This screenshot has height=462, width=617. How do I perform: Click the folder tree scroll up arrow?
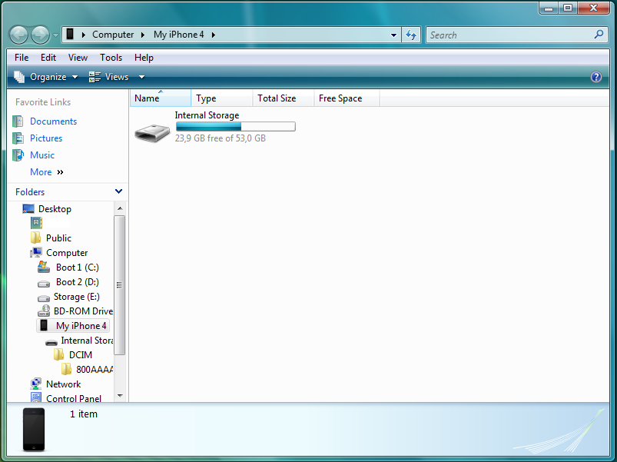pyautogui.click(x=120, y=208)
